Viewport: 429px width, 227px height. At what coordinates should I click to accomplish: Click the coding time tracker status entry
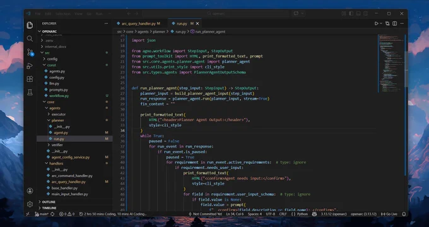(x=113, y=214)
